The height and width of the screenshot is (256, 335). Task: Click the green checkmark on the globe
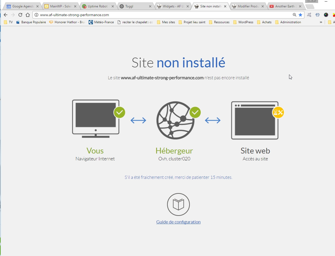click(x=195, y=113)
